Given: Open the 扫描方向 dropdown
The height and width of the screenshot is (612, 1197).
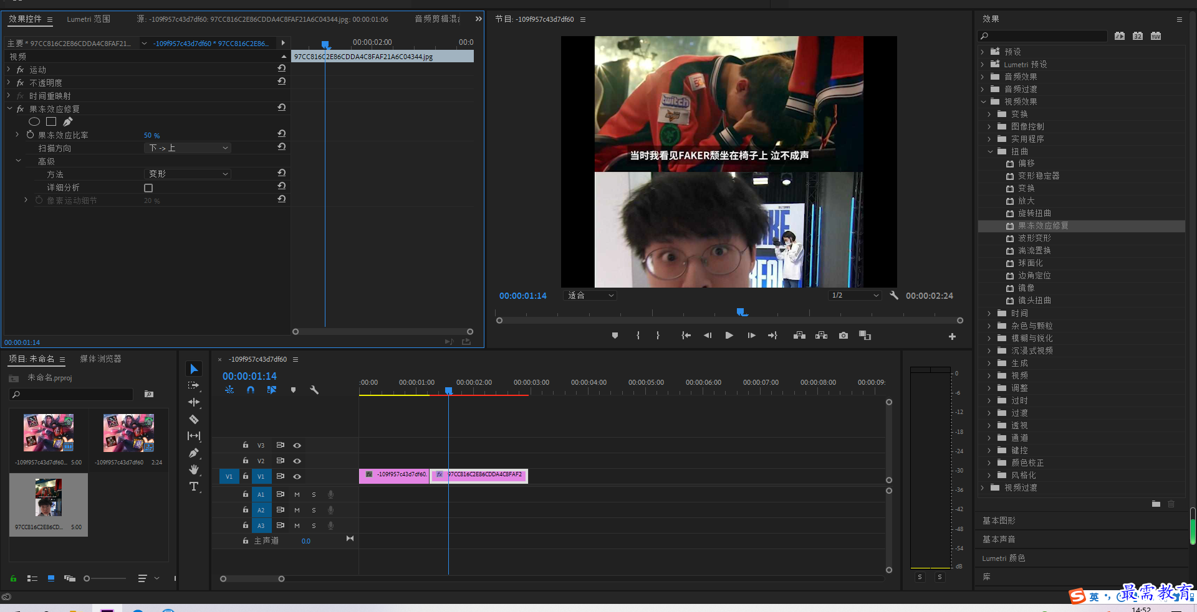Looking at the screenshot, I should click(x=188, y=148).
